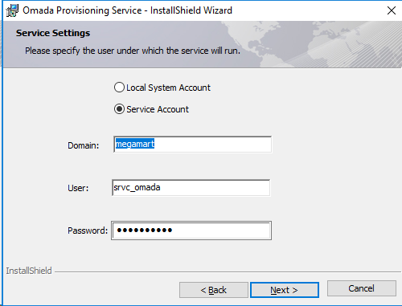The height and width of the screenshot is (306, 402).
Task: Focus the Domain input field
Action: [192, 145]
